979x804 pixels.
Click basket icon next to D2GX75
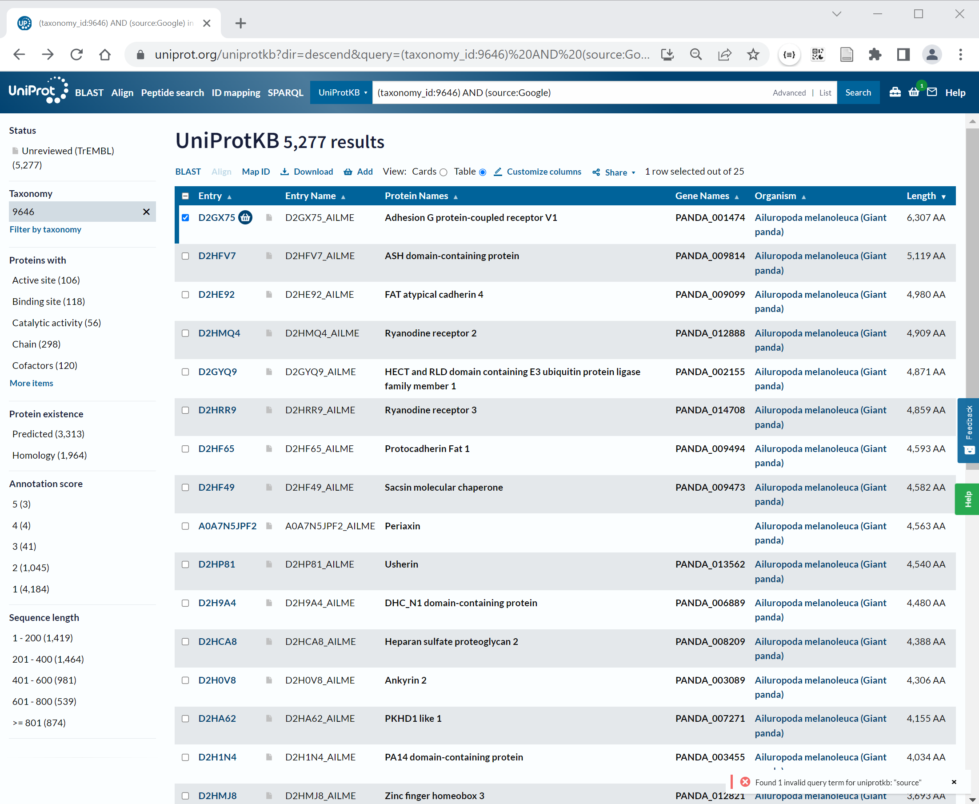pos(245,217)
